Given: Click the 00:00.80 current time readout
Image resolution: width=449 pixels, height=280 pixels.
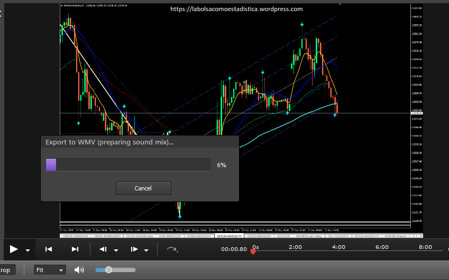Looking at the screenshot, I should [234, 249].
